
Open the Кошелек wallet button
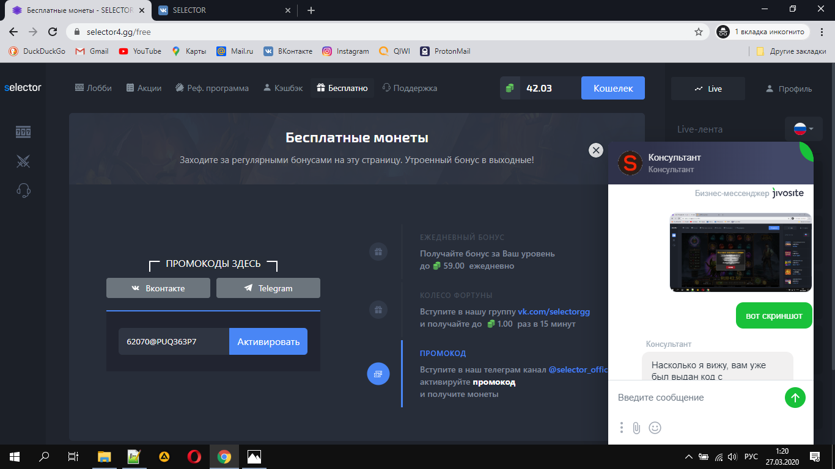[x=613, y=88]
